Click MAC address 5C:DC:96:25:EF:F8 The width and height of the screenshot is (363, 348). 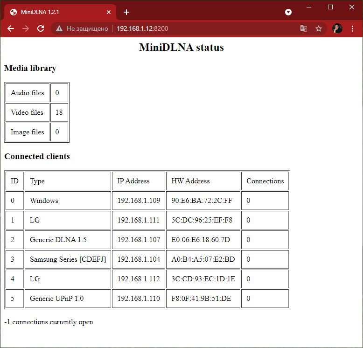tap(203, 220)
